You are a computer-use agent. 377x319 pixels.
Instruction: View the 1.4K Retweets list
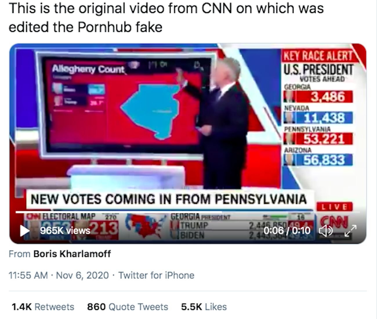43,307
